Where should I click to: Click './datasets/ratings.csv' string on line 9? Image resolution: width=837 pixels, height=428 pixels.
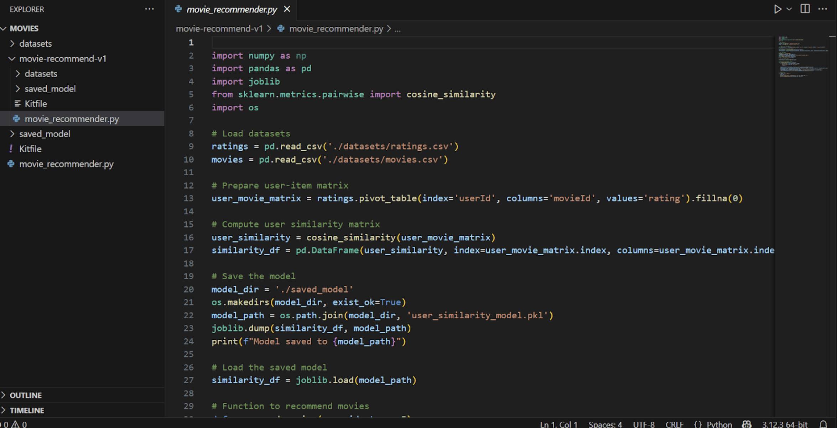[390, 146]
